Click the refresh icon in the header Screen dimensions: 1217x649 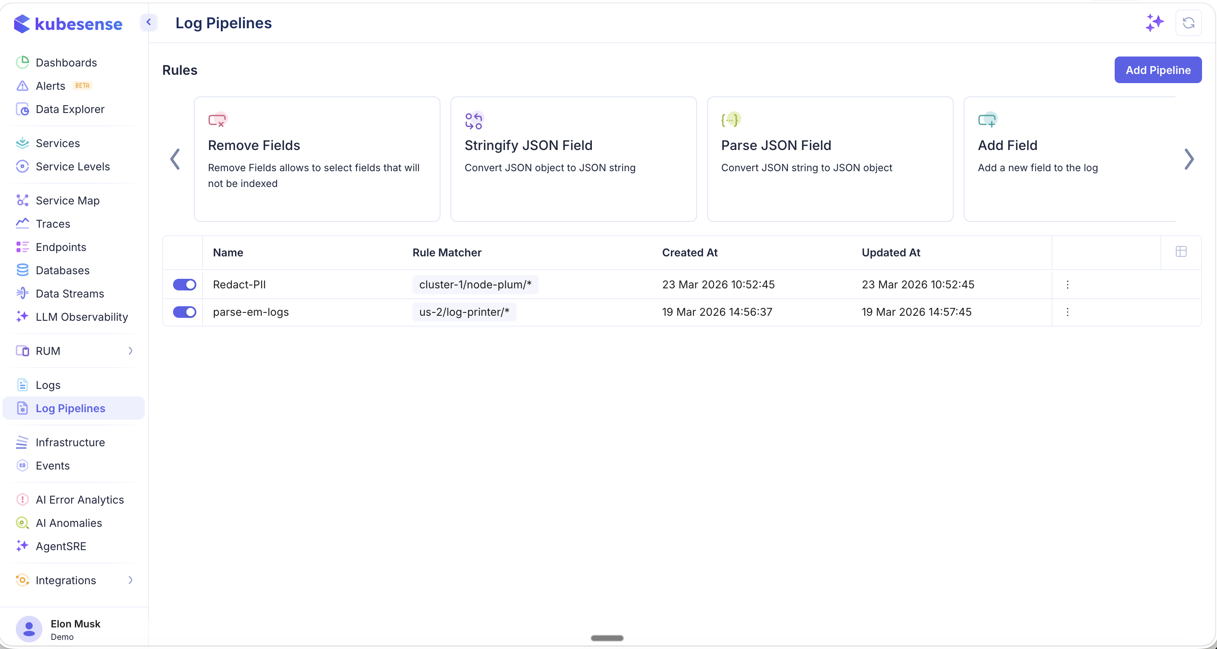pos(1189,23)
